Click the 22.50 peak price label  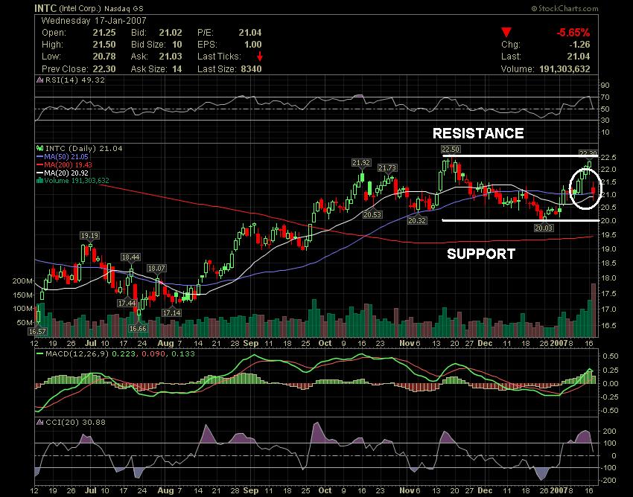tap(451, 150)
